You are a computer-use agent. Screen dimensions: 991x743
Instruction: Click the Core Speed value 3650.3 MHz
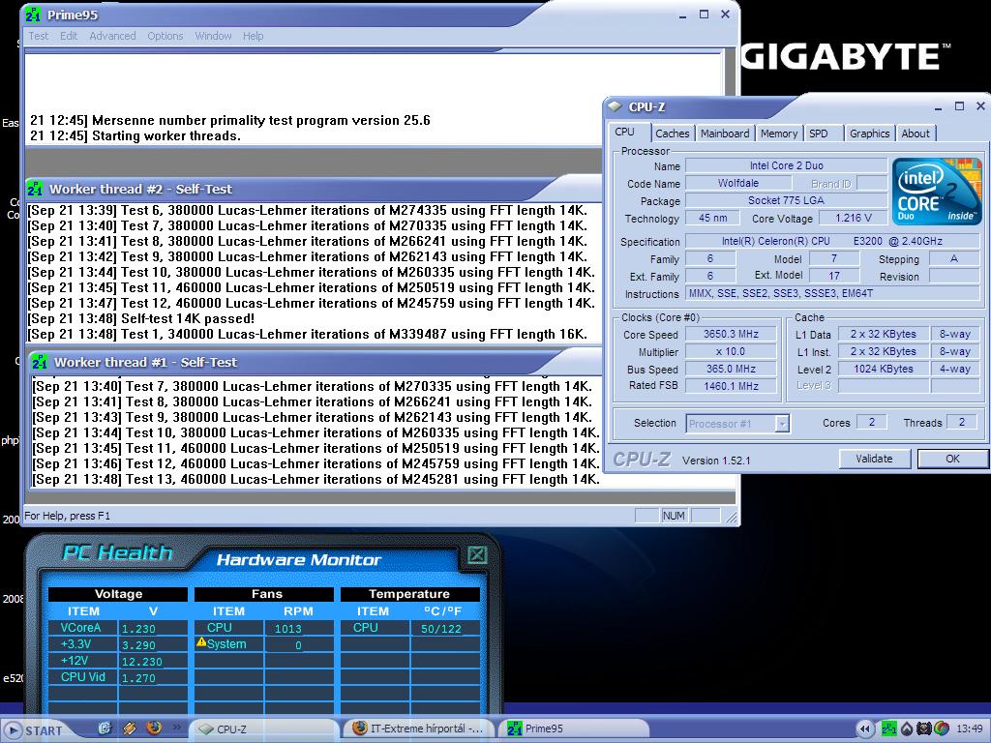click(731, 334)
